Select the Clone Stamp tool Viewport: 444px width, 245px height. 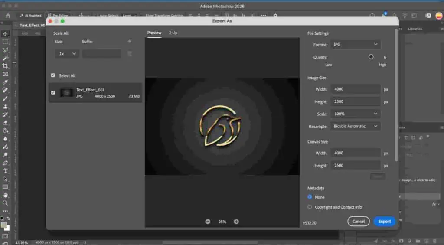[x=5, y=107]
